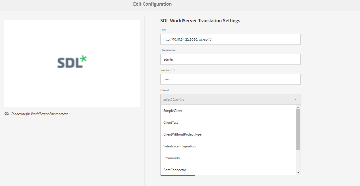Select SimpleClient from the client list
The image size is (360, 186).
[x=228, y=111]
